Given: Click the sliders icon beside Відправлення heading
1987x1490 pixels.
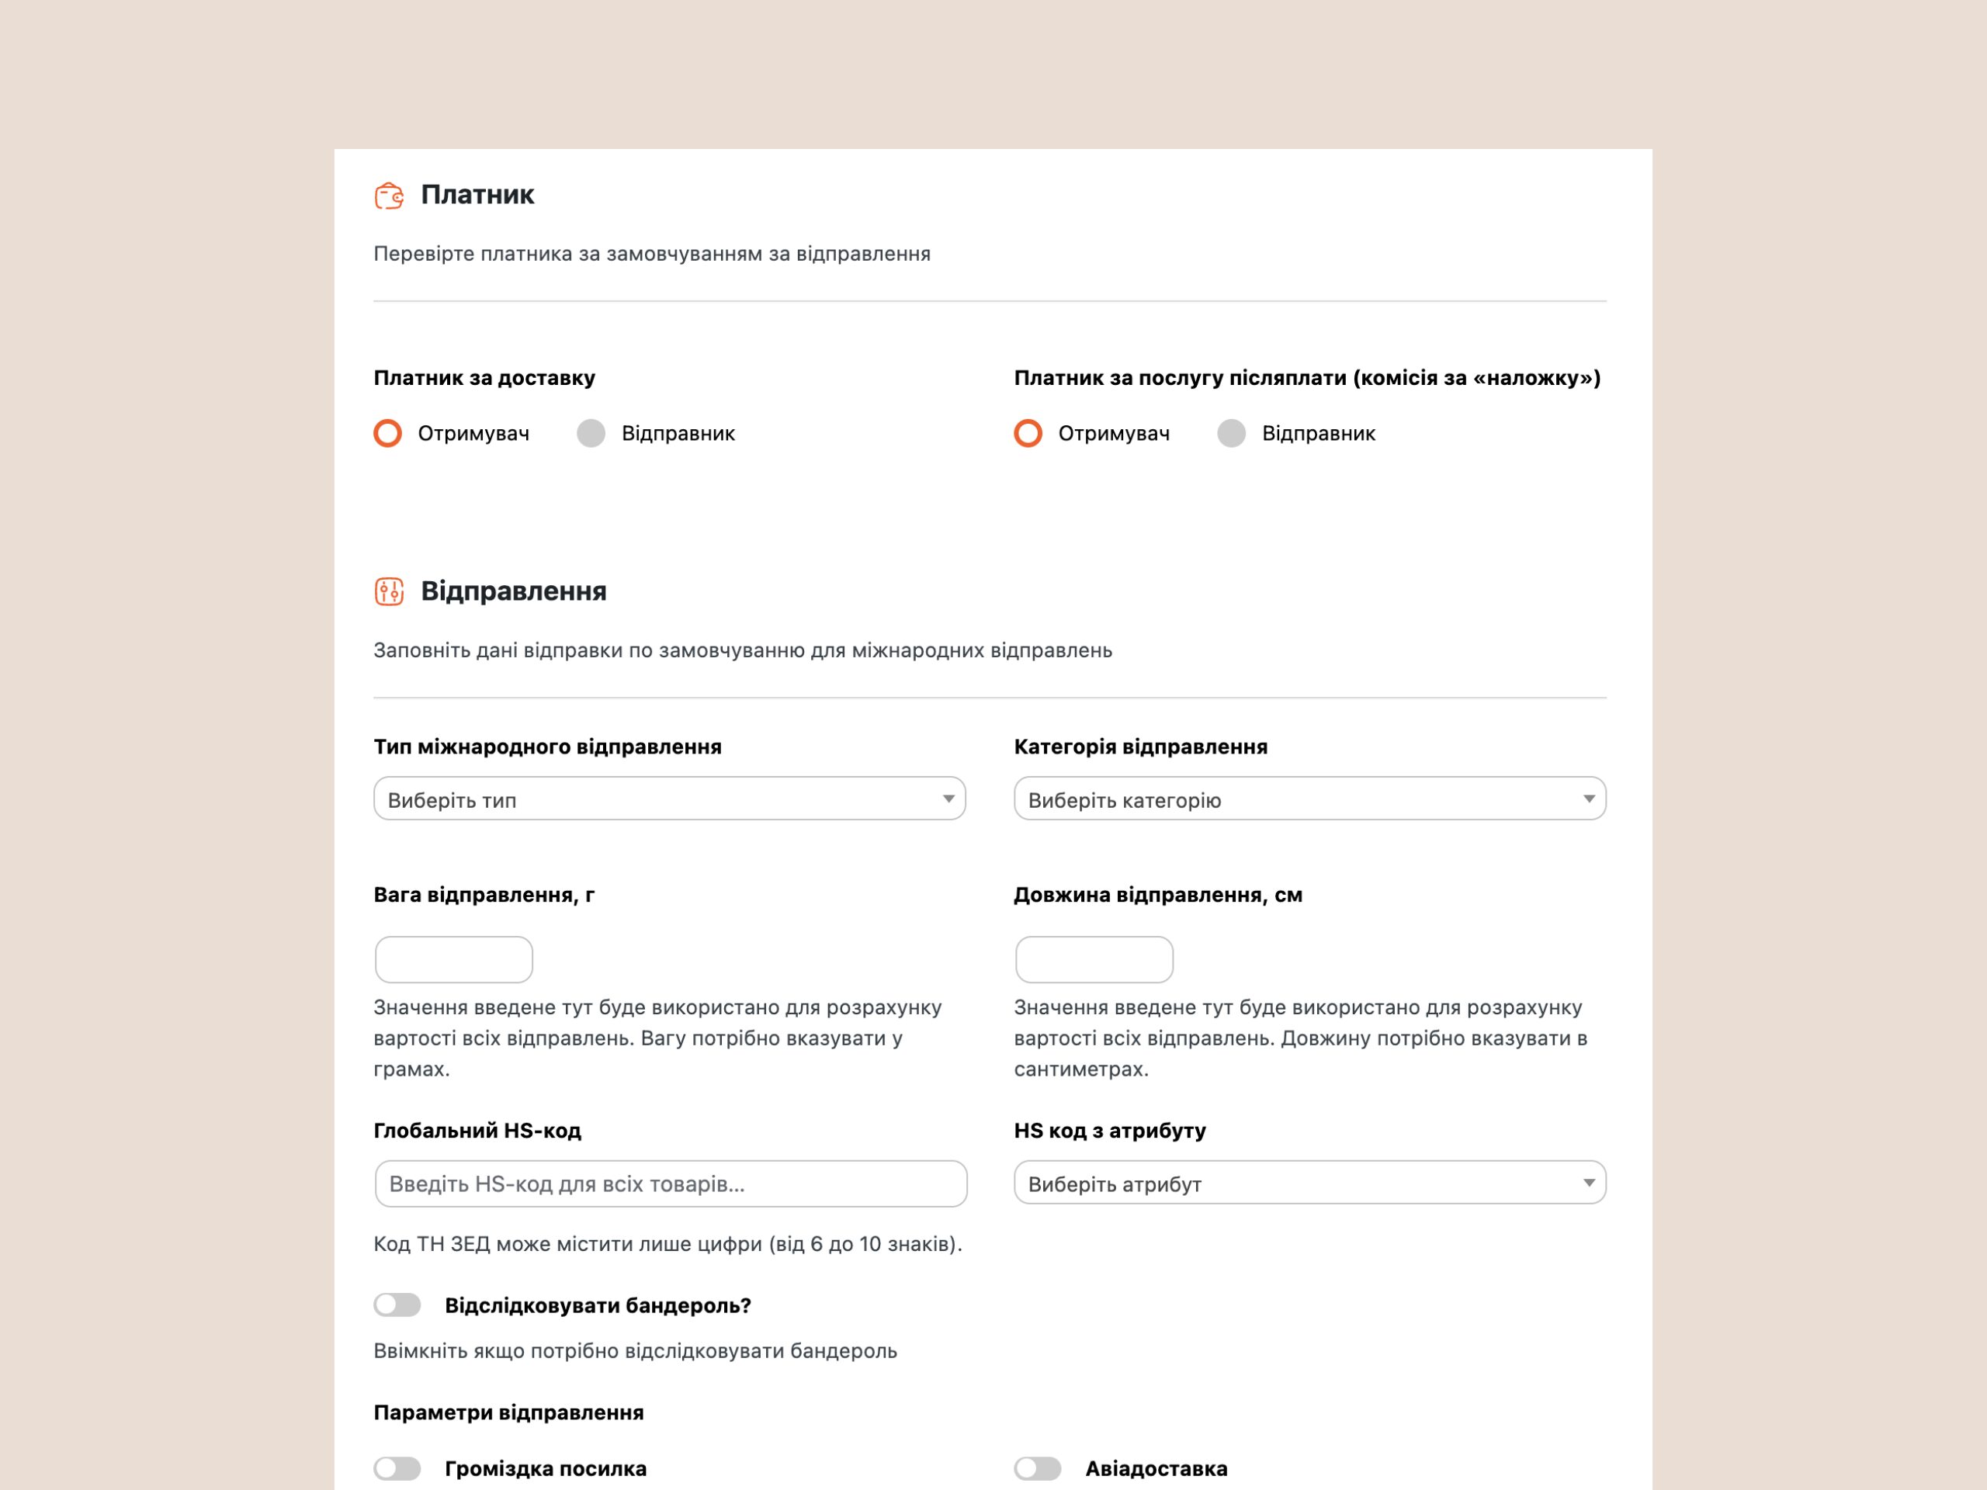Looking at the screenshot, I should pyautogui.click(x=389, y=592).
